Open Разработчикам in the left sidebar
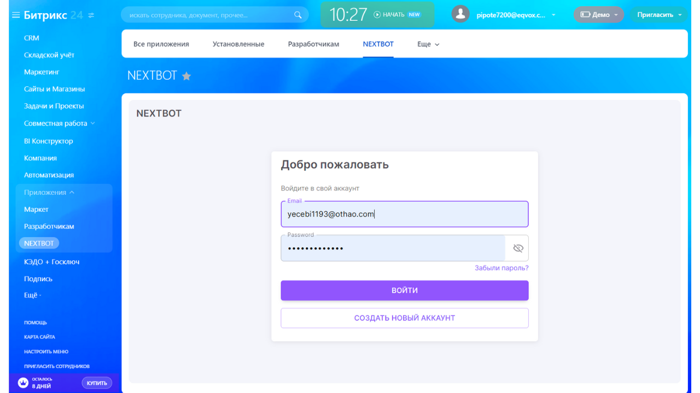Screen dimensions: 700x393 (49, 227)
